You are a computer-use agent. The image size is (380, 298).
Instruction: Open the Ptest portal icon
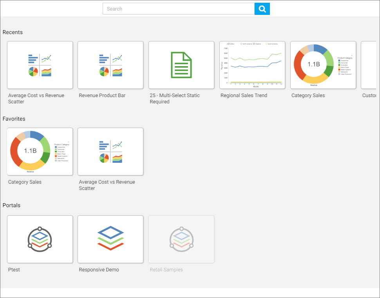pyautogui.click(x=40, y=239)
